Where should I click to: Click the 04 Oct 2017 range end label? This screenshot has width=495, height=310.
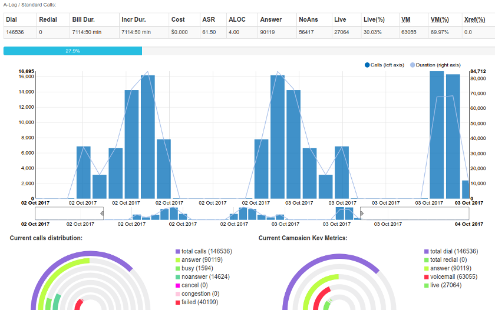[x=469, y=224]
